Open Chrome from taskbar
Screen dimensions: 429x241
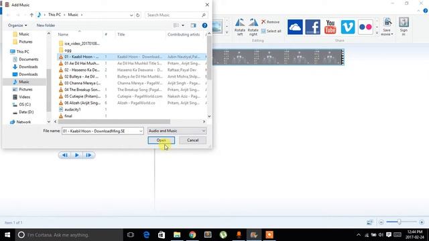point(192,235)
